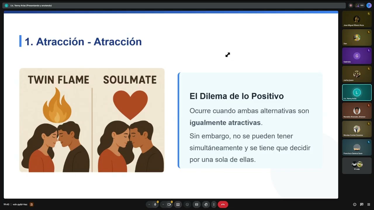Open the chat messages panel
Image resolution: width=374 pixels, height=210 pixels.
pos(361,204)
